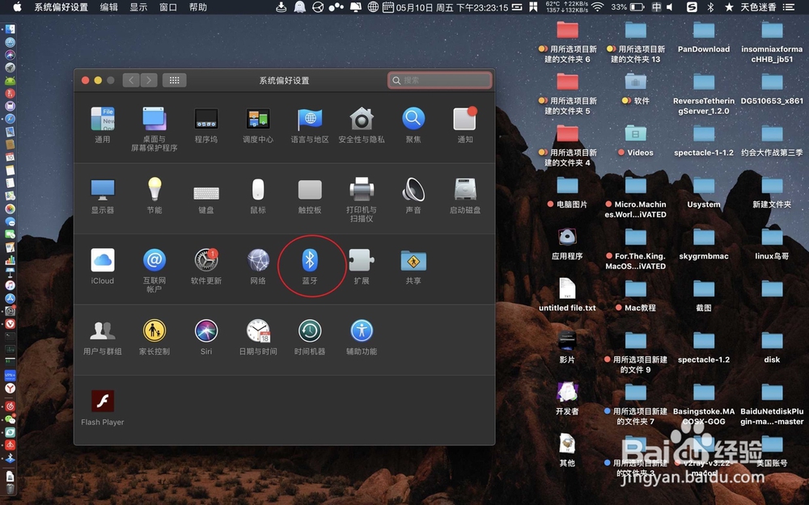The image size is (809, 505).
Task: Show all preferences with the grid button
Action: coord(175,80)
